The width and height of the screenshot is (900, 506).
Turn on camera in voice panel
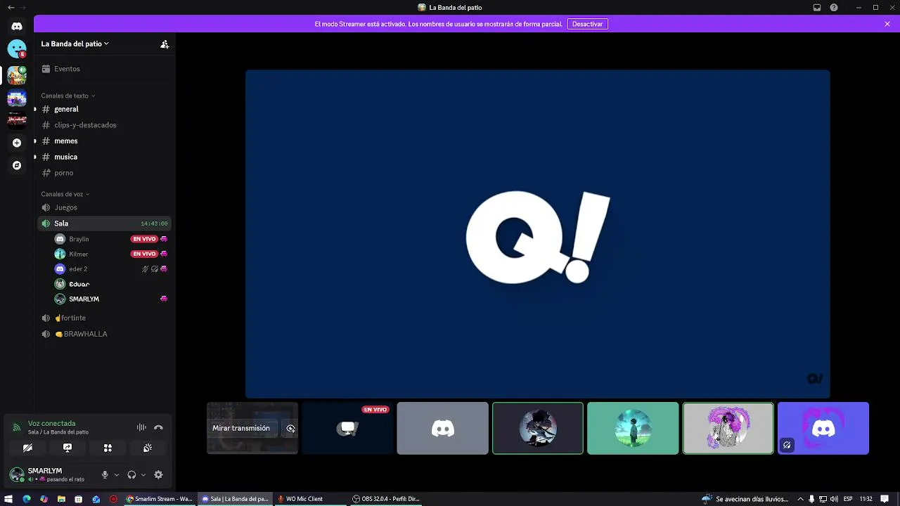pos(27,448)
